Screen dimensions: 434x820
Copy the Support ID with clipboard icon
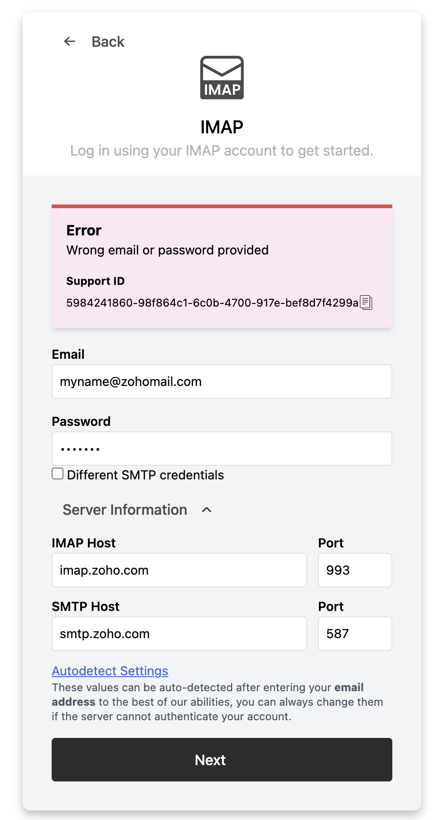pyautogui.click(x=366, y=303)
